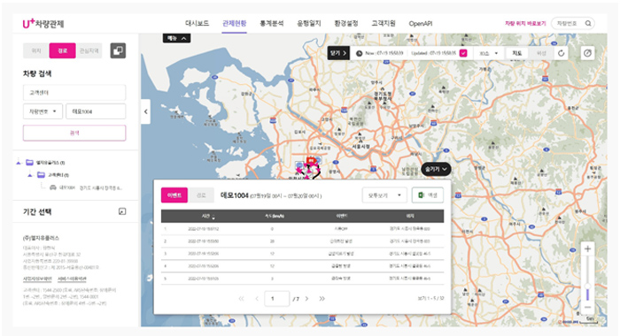
Task: Click the 고객센터 group input field
Action: (x=74, y=92)
